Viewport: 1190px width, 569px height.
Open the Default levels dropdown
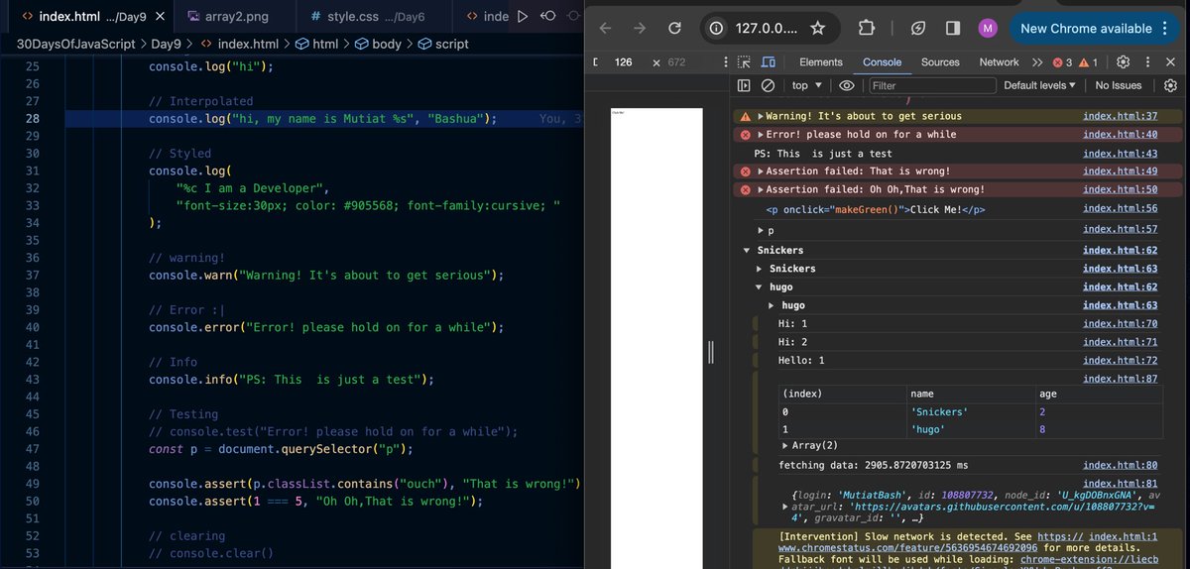pyautogui.click(x=1039, y=85)
